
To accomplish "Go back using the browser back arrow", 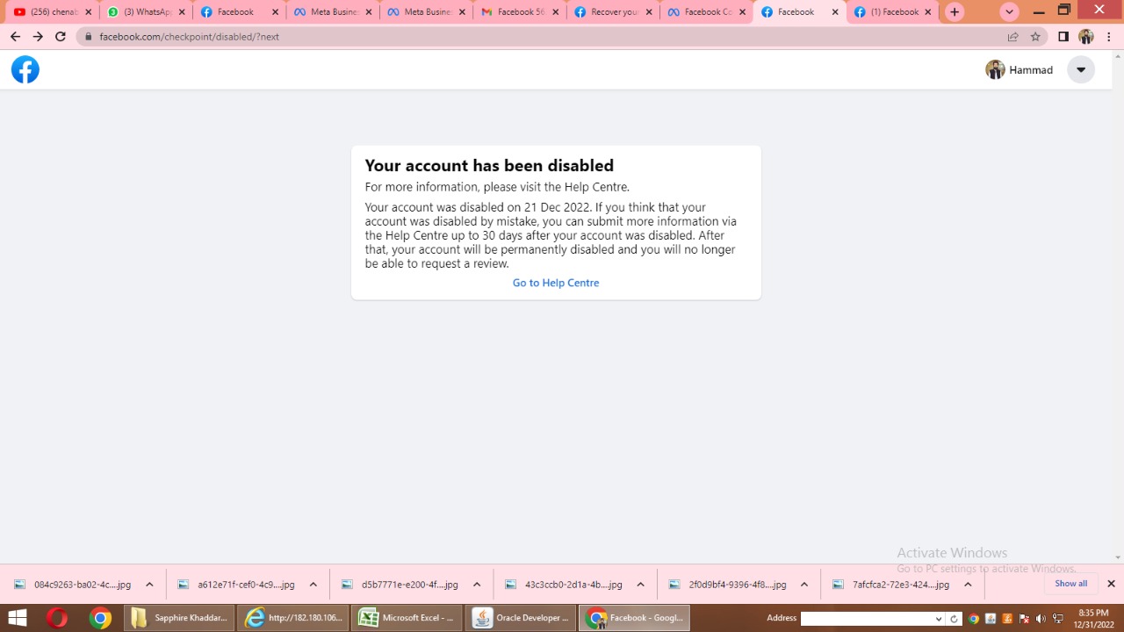I will pyautogui.click(x=15, y=37).
